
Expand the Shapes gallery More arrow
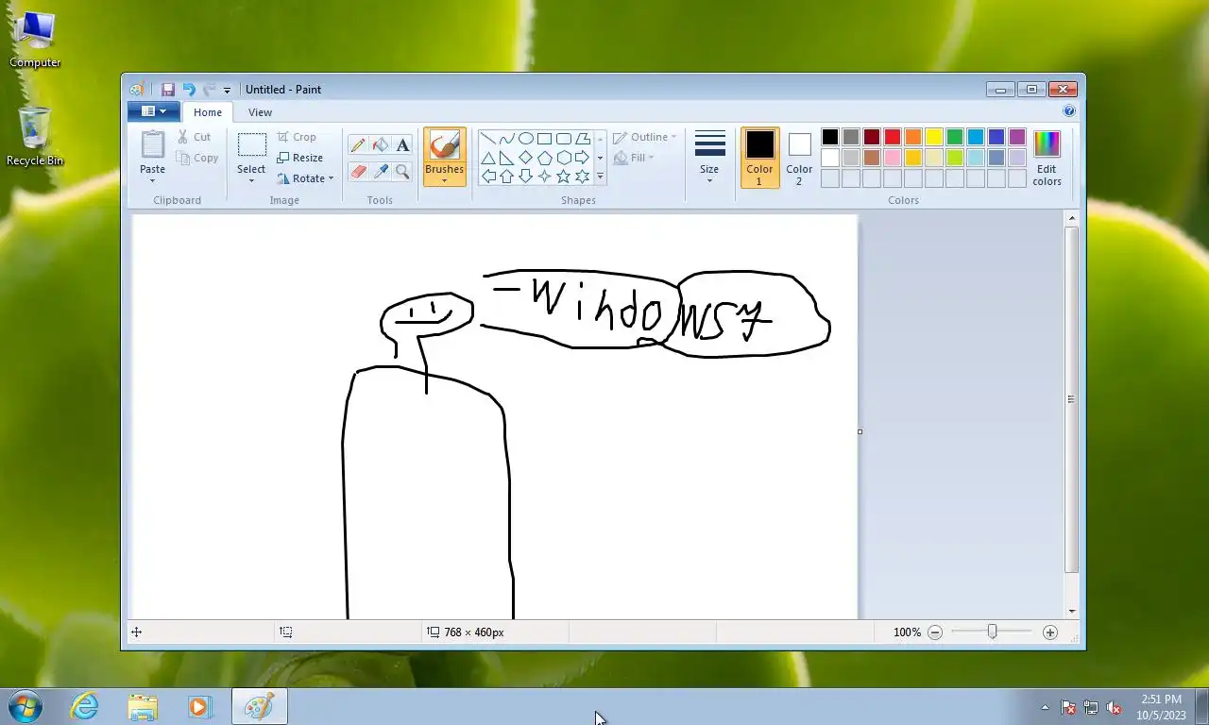(x=600, y=177)
